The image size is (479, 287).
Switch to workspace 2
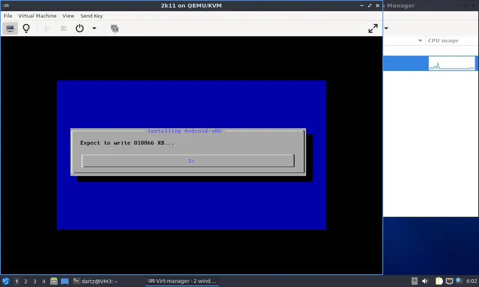(25, 281)
